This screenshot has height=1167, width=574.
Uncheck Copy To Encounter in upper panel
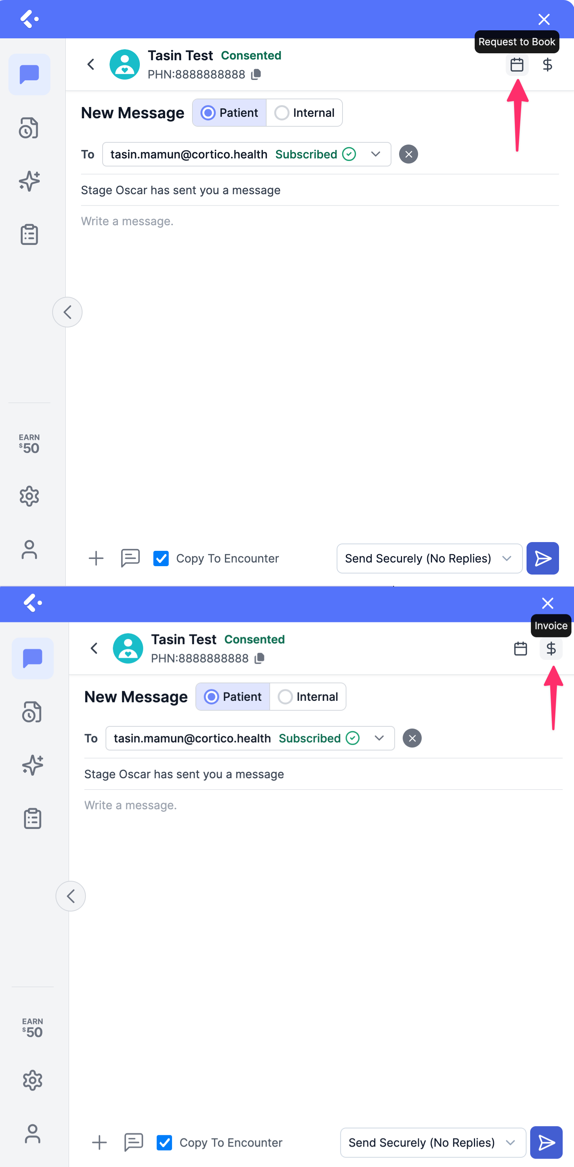coord(161,558)
